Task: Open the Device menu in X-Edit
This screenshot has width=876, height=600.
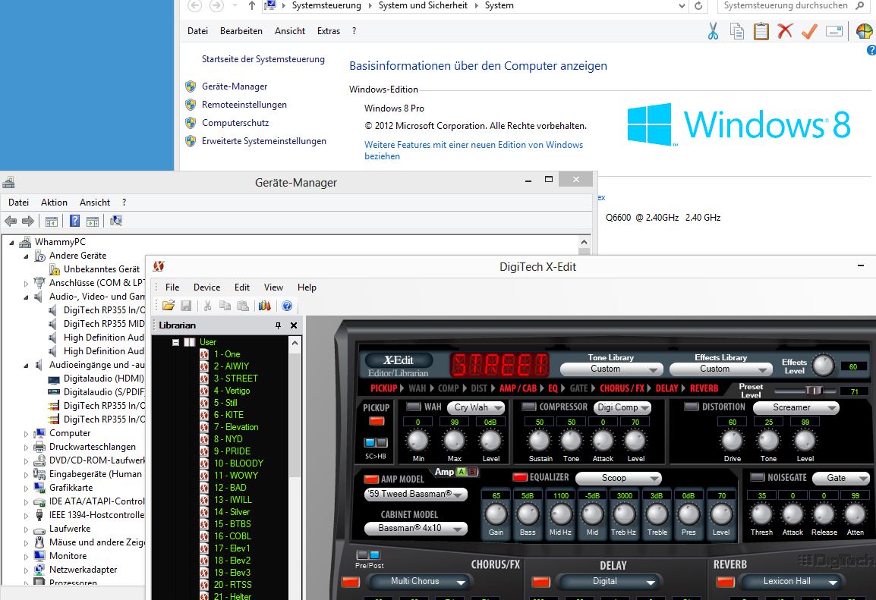Action: coord(206,287)
